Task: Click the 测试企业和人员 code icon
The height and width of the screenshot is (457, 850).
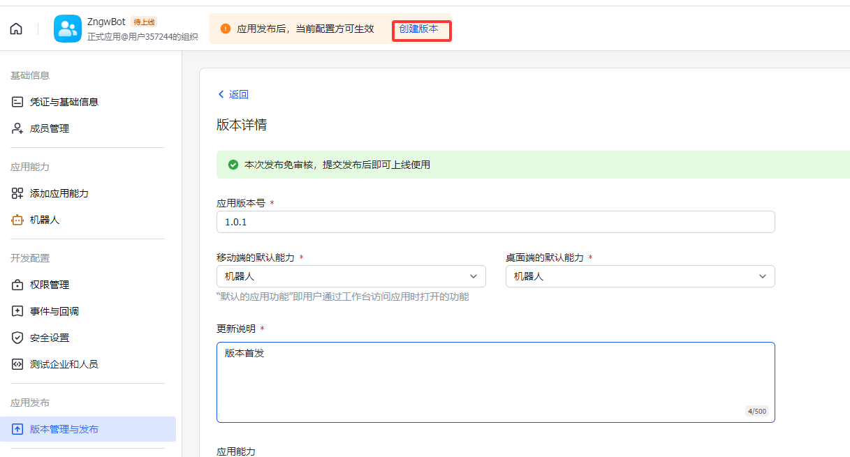Action: tap(17, 364)
